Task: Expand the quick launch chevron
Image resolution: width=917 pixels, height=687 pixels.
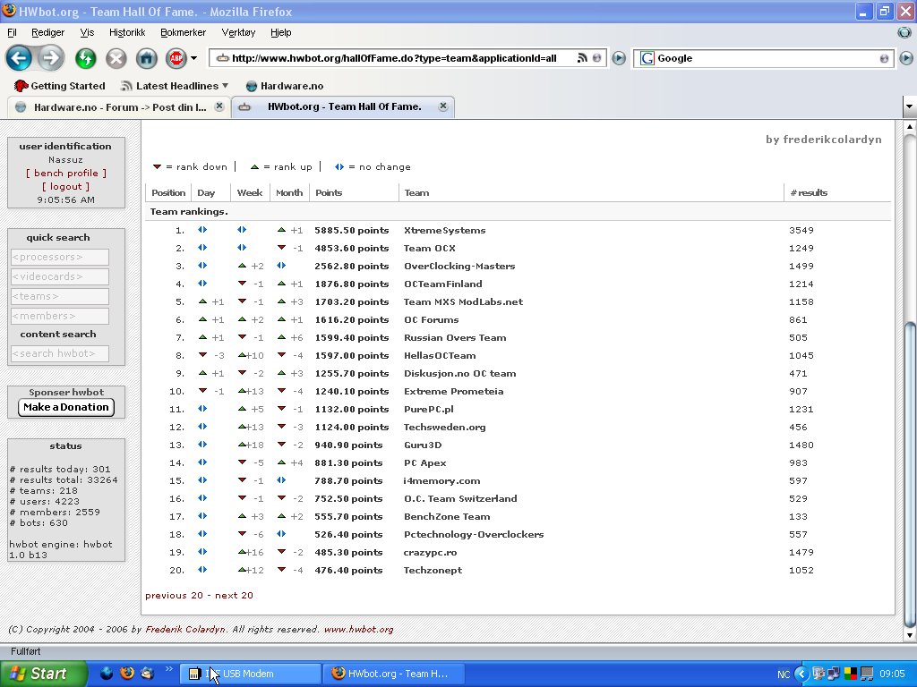Action: [x=169, y=669]
